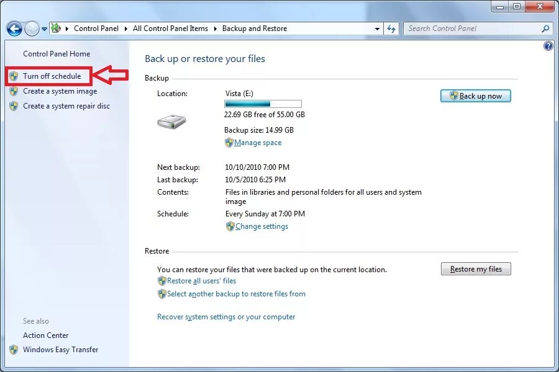
Task: Select the Control Panel breadcrumb
Action: pyautogui.click(x=96, y=29)
